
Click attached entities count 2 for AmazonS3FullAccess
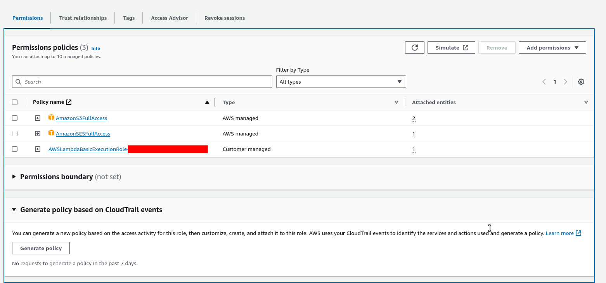[414, 118]
